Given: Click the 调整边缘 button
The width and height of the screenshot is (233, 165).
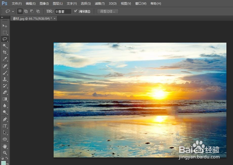Looking at the screenshot, I should coord(108,11).
